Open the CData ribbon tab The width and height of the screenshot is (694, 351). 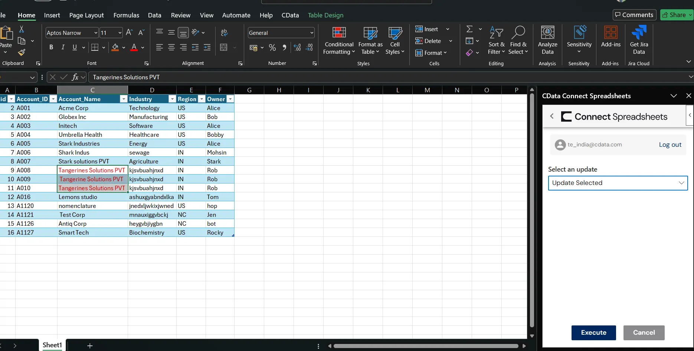click(290, 15)
